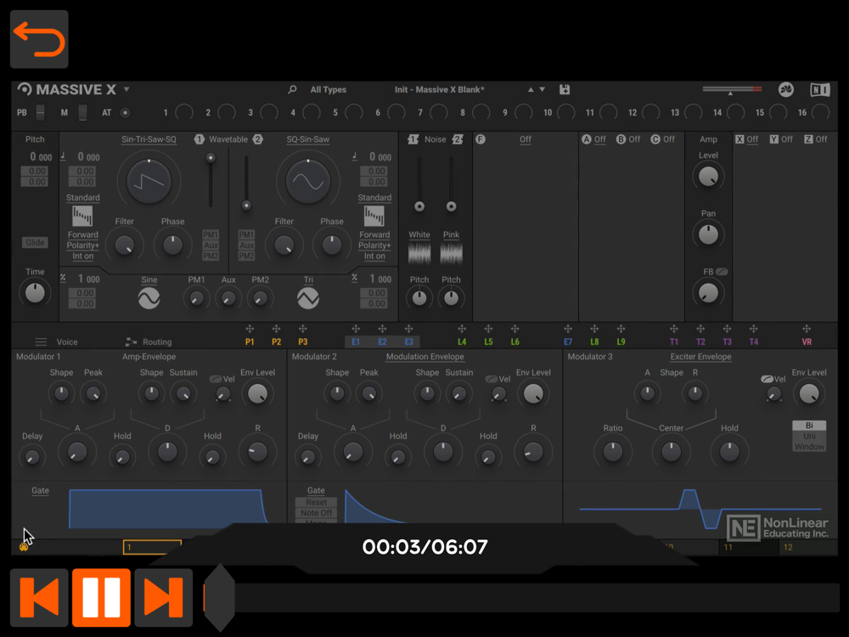Click the wavetable 1 badge icon
Image resolution: width=849 pixels, height=637 pixels.
200,139
